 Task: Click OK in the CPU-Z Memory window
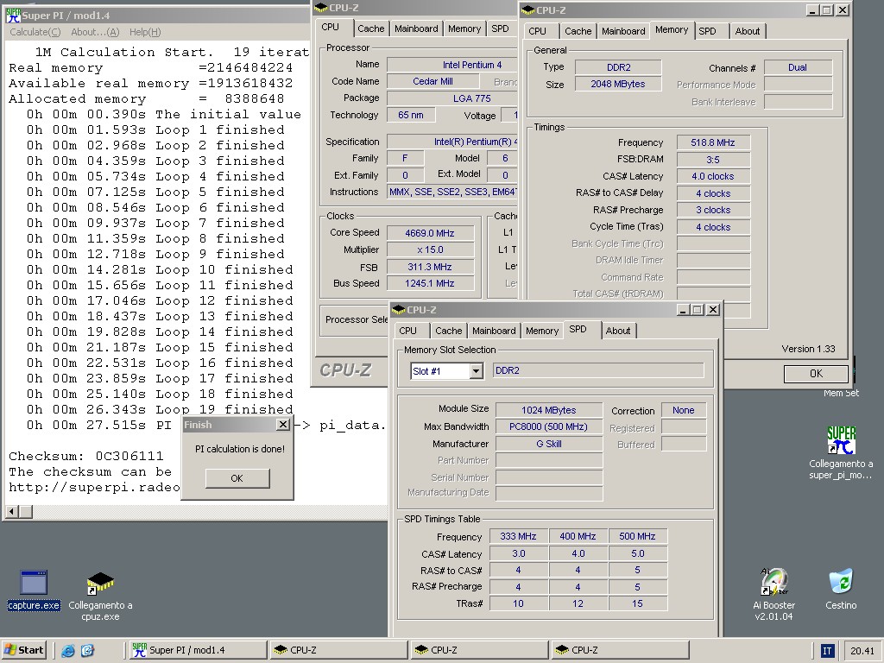pyautogui.click(x=816, y=373)
